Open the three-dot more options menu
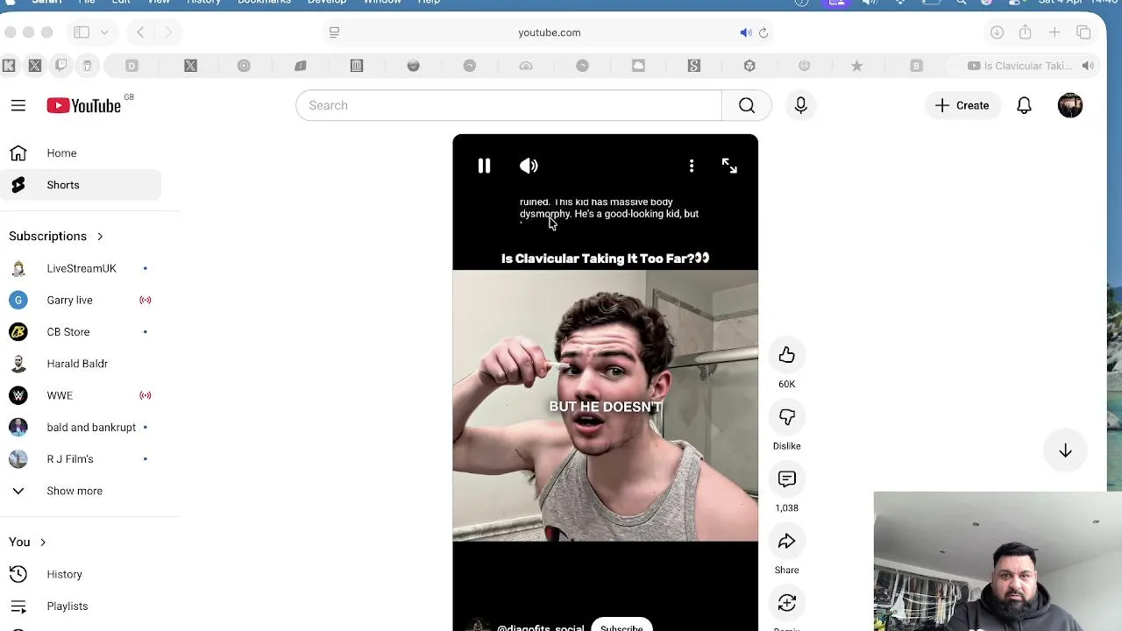The image size is (1122, 631). (x=692, y=166)
